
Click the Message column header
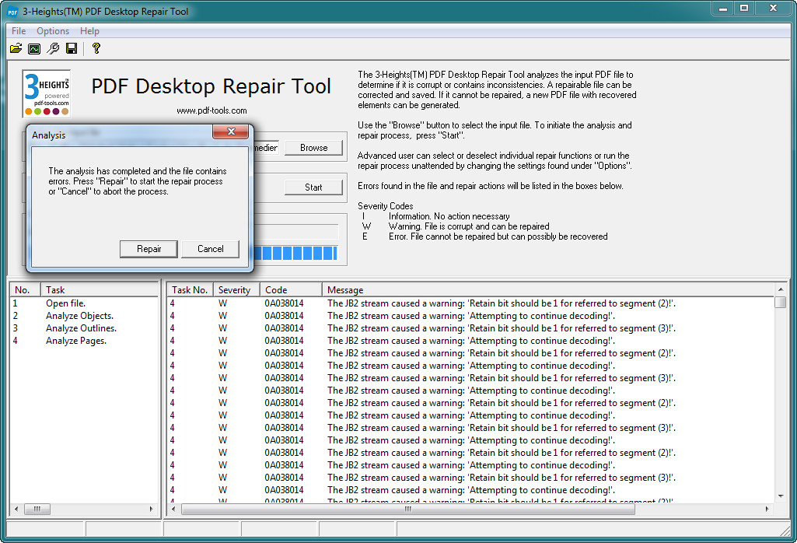coord(345,290)
